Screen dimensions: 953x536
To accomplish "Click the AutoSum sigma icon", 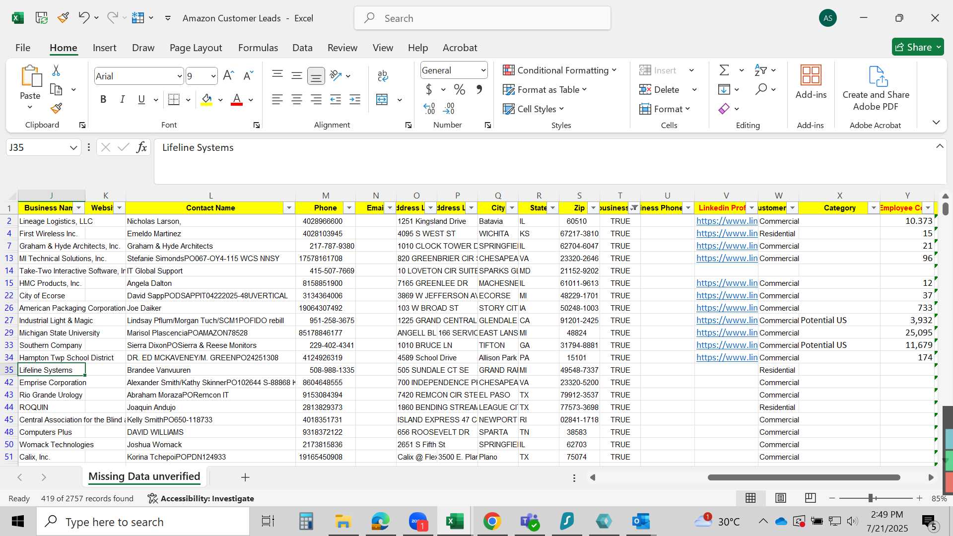I will 724,70.
